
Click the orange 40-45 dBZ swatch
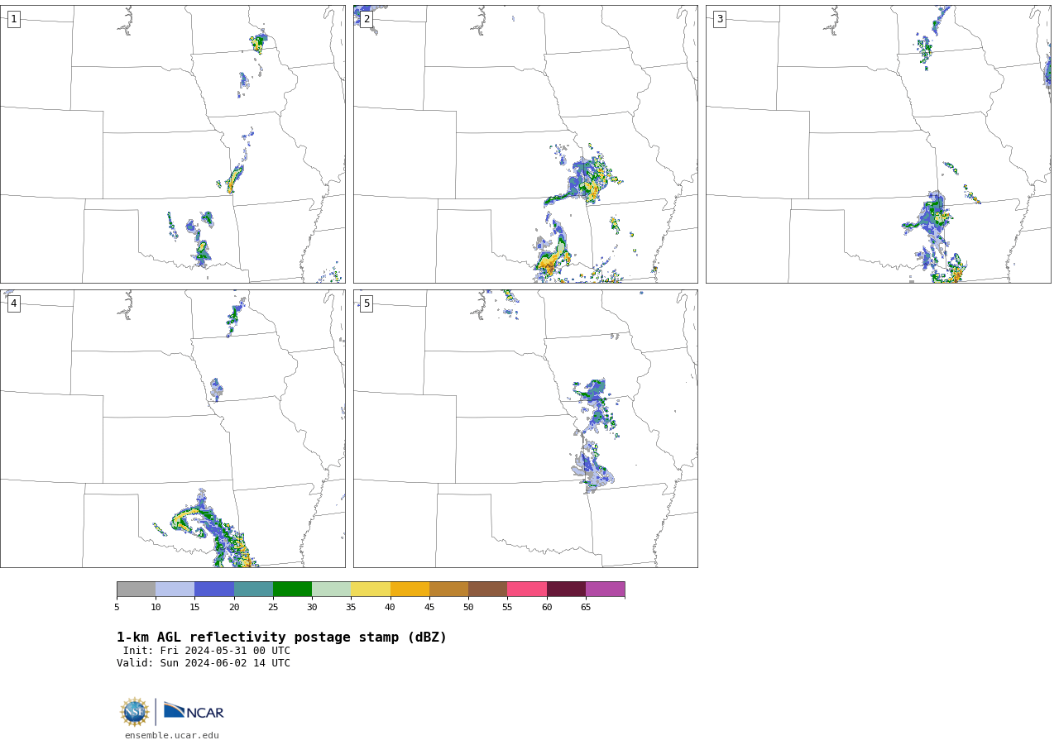coord(410,590)
